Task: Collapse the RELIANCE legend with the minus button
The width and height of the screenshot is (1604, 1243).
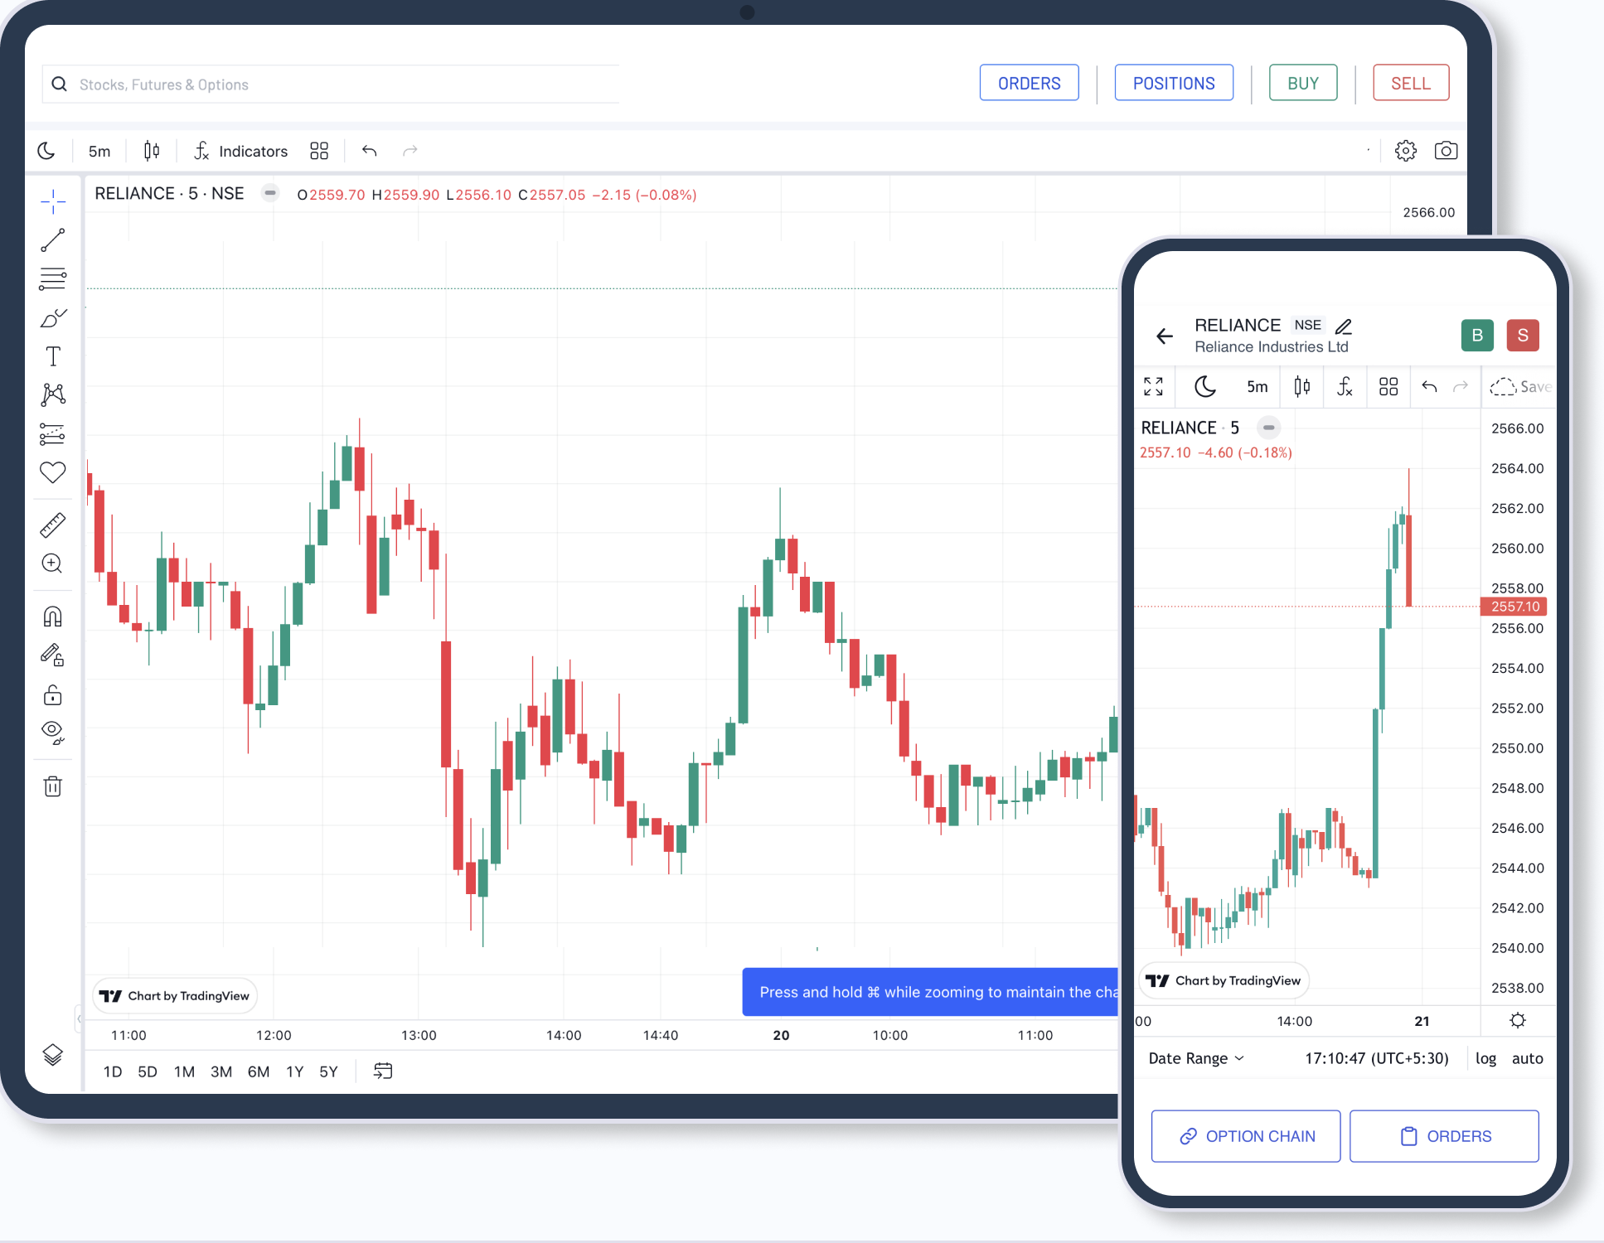Action: click(x=269, y=193)
